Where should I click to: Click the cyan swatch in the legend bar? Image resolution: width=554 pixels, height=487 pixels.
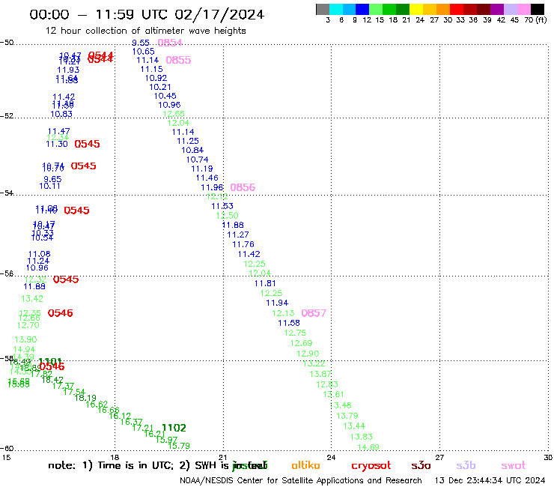[x=336, y=9]
